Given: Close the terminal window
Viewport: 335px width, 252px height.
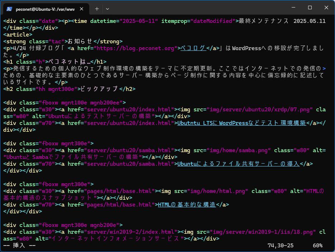Looking at the screenshot, I should coord(326,8).
